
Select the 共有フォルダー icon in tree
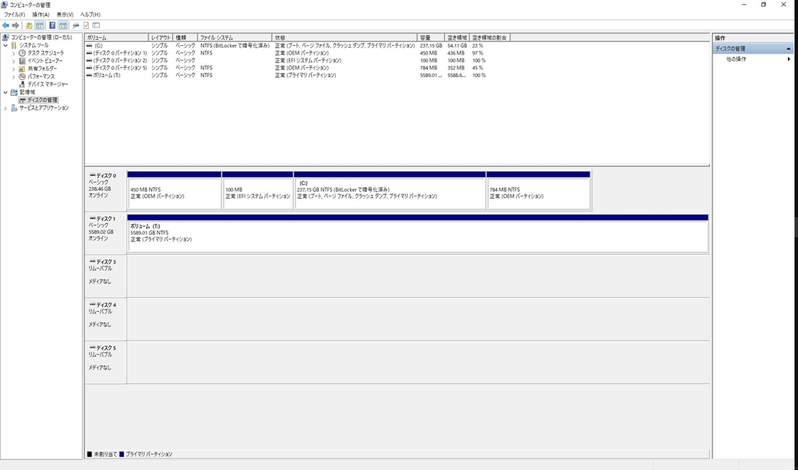tap(23, 69)
